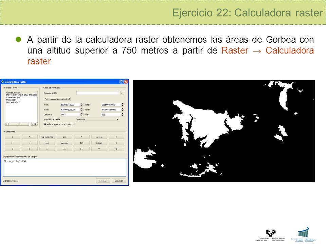Insert the closing parenthesis operator

[116, 143]
